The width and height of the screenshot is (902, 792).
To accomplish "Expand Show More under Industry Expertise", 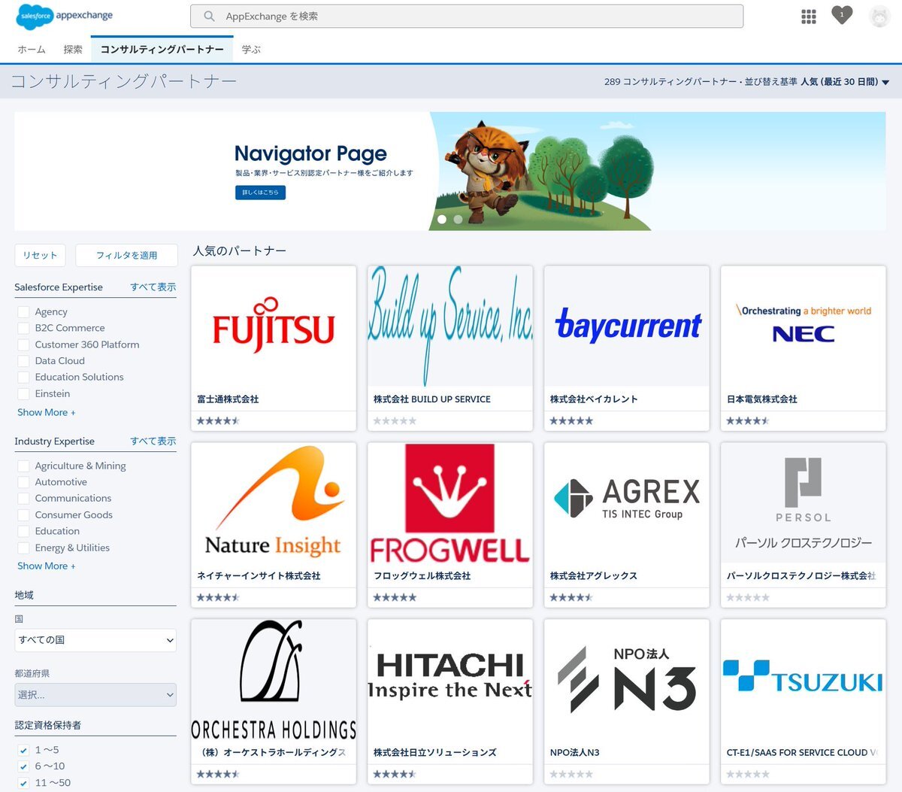I will 47,566.
